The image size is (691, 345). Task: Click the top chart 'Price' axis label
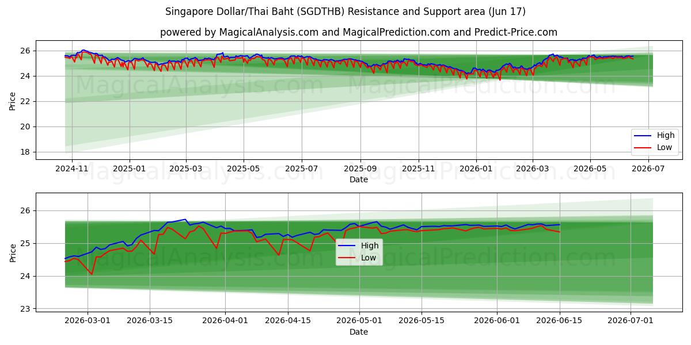click(13, 100)
